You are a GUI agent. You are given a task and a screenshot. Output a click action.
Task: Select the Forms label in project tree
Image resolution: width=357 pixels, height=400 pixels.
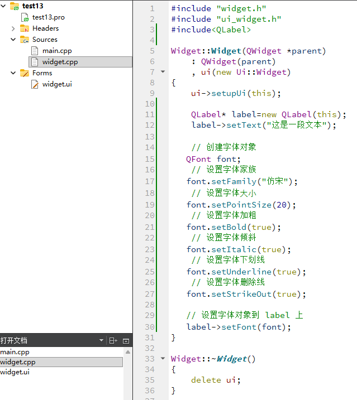(x=42, y=73)
